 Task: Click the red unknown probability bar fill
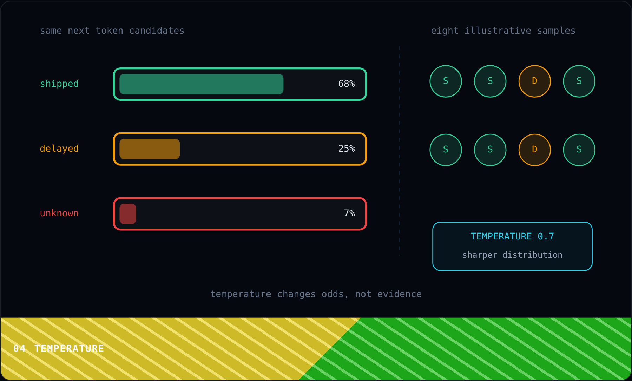click(128, 214)
